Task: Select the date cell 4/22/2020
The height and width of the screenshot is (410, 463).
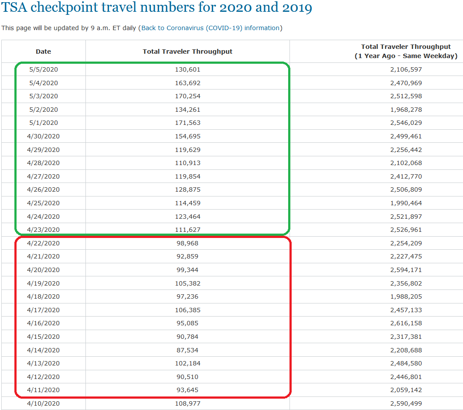Action: (44, 244)
